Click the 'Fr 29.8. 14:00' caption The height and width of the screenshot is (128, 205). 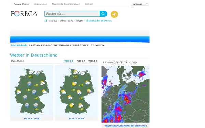(x=77, y=119)
